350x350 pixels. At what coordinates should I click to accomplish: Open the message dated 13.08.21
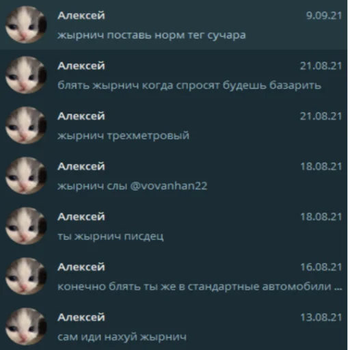tap(174, 327)
